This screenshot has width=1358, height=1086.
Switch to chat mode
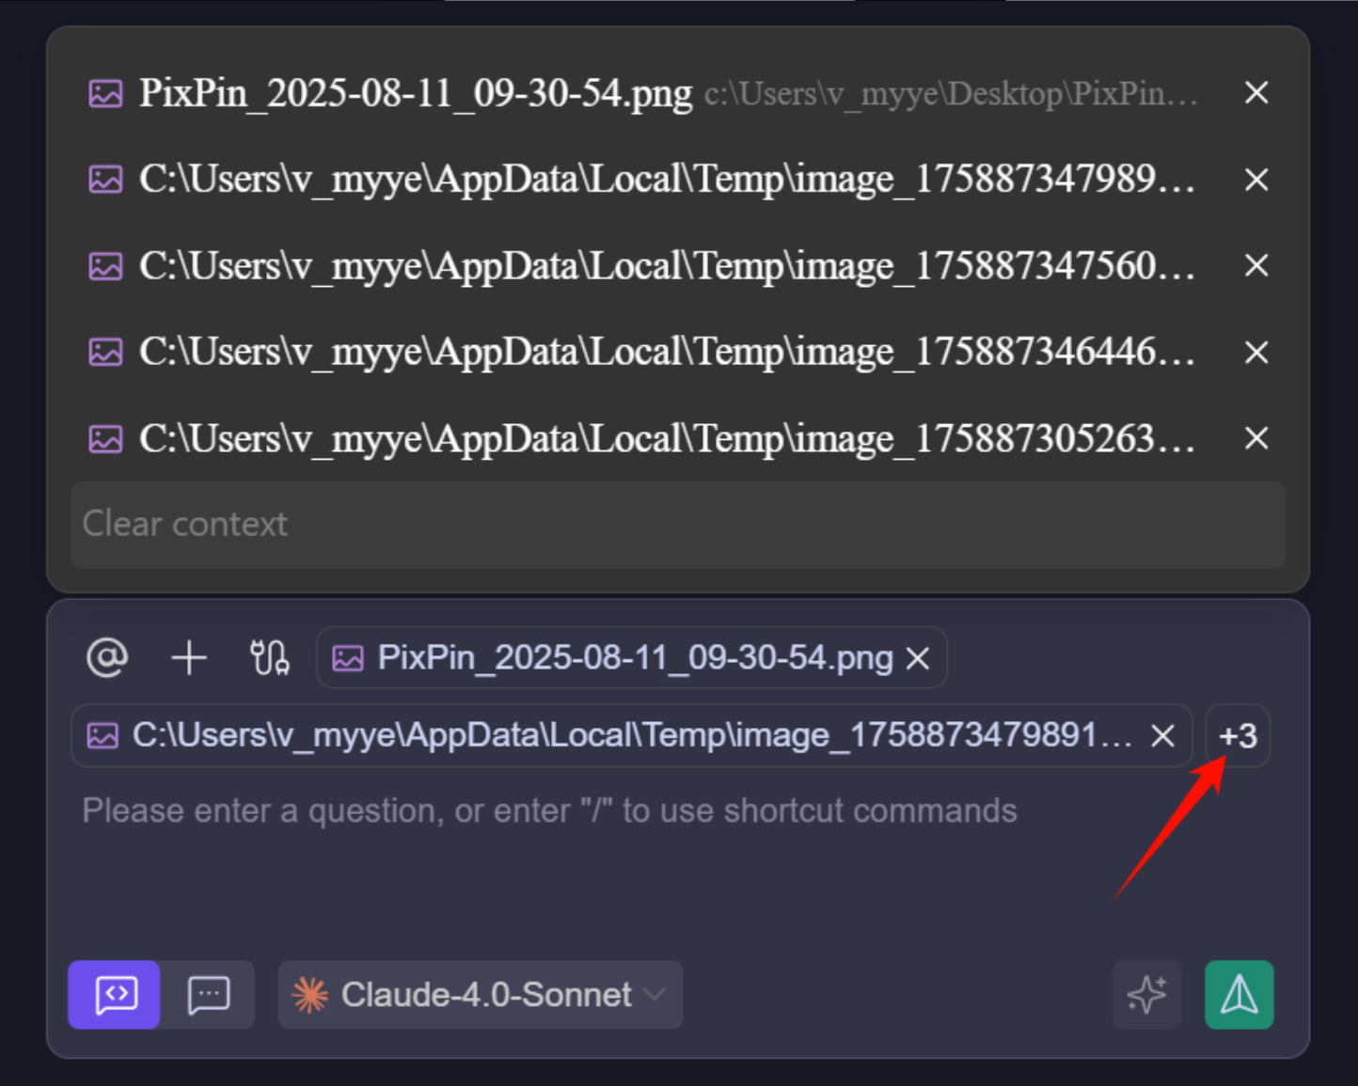(209, 995)
